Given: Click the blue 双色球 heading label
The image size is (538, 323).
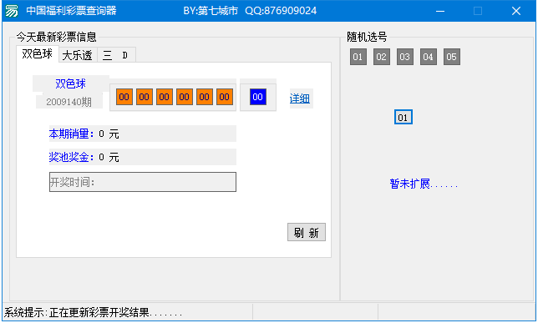Looking at the screenshot, I should pos(71,83).
